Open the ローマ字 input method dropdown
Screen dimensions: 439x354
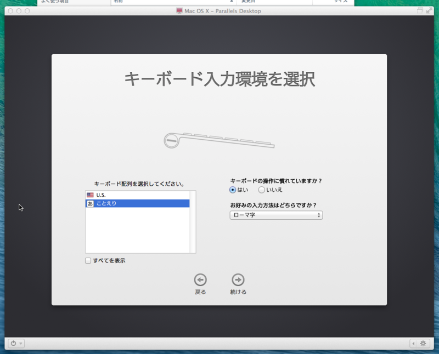[276, 215]
